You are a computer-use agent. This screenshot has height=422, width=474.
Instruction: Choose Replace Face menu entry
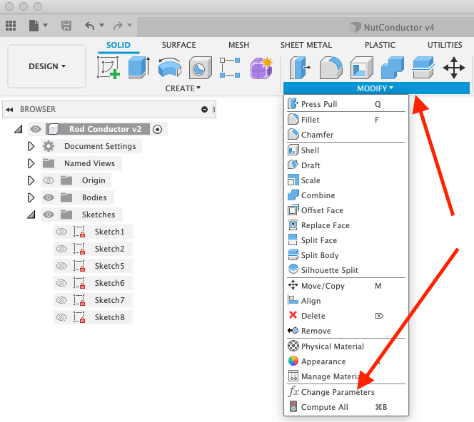point(346,225)
